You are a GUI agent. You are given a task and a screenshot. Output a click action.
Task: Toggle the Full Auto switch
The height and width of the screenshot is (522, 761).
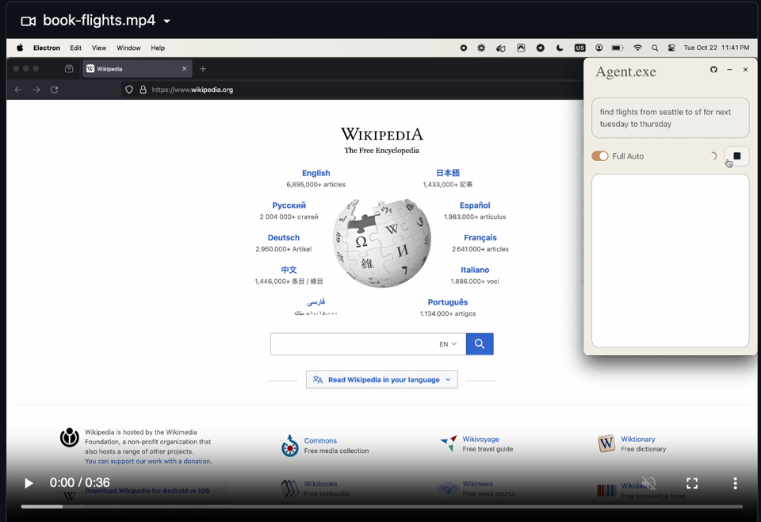click(x=600, y=156)
